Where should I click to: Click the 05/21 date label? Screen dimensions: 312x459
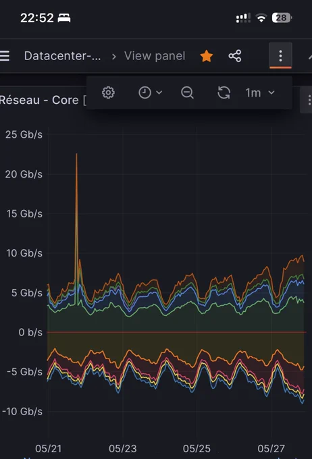(x=49, y=448)
